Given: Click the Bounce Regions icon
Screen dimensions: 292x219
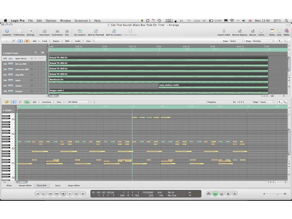Looking at the screenshot, I should (240, 32).
